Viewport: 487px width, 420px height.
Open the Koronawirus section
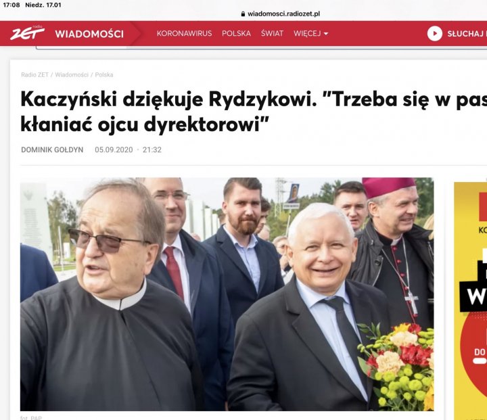coord(184,34)
